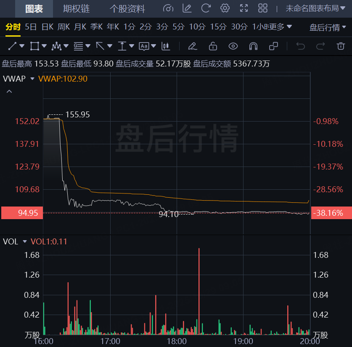This screenshot has height=347, width=352.
Task: Choose the 5日 timeframe
Action: pyautogui.click(x=31, y=27)
